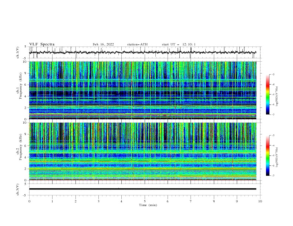Click the '-7' label on the lower colorbar
Screen dimensions: 293x226
point(273,176)
